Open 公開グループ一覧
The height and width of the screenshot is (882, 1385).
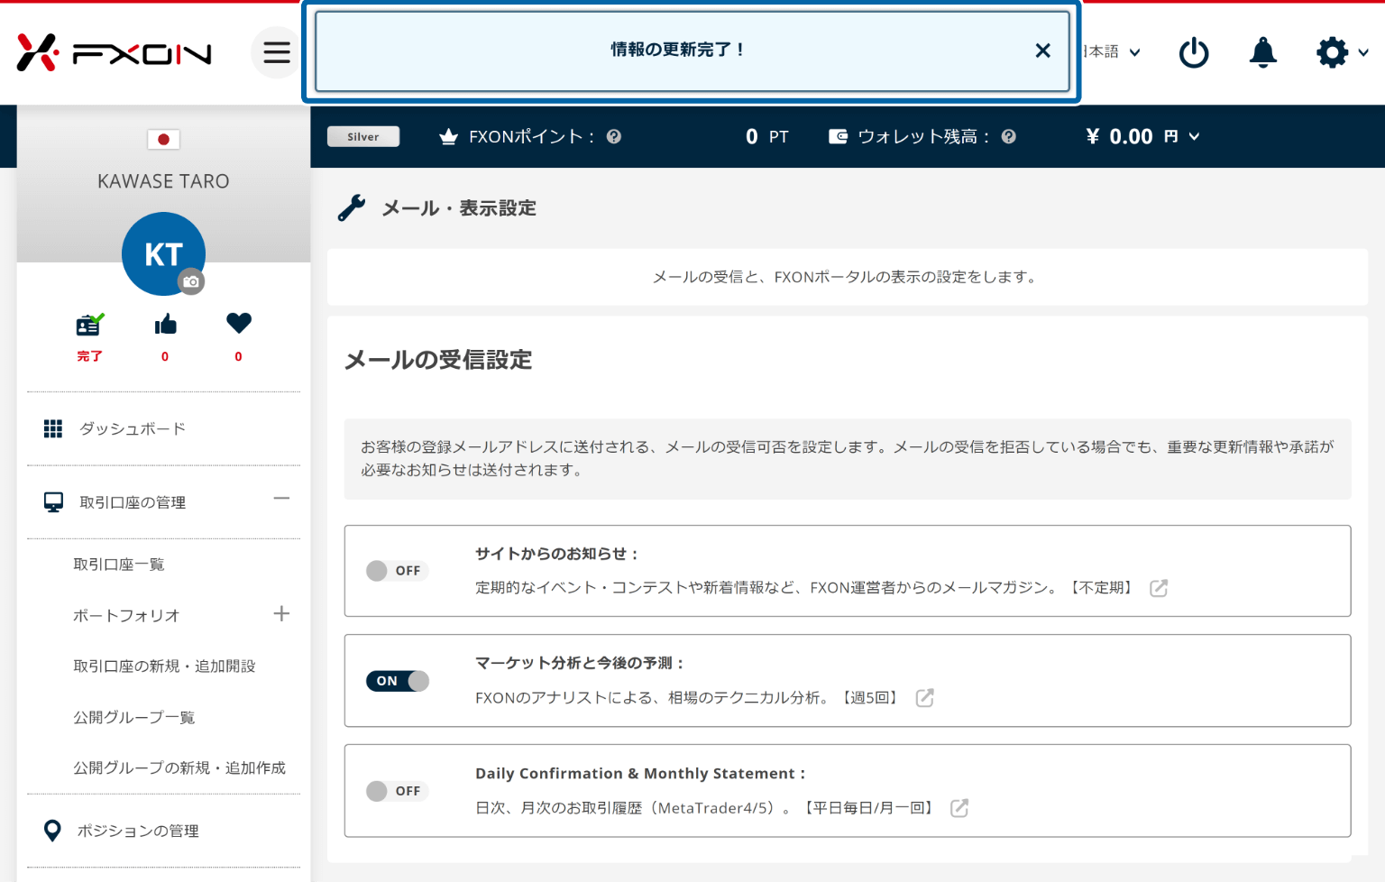click(x=134, y=718)
